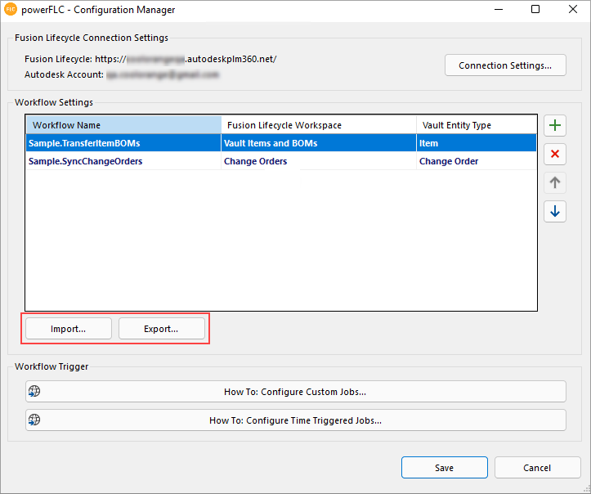Save the configuration
The width and height of the screenshot is (591, 494).
click(444, 468)
